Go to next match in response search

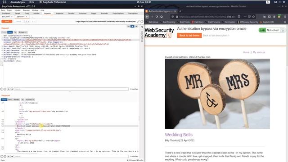click(x=12, y=157)
